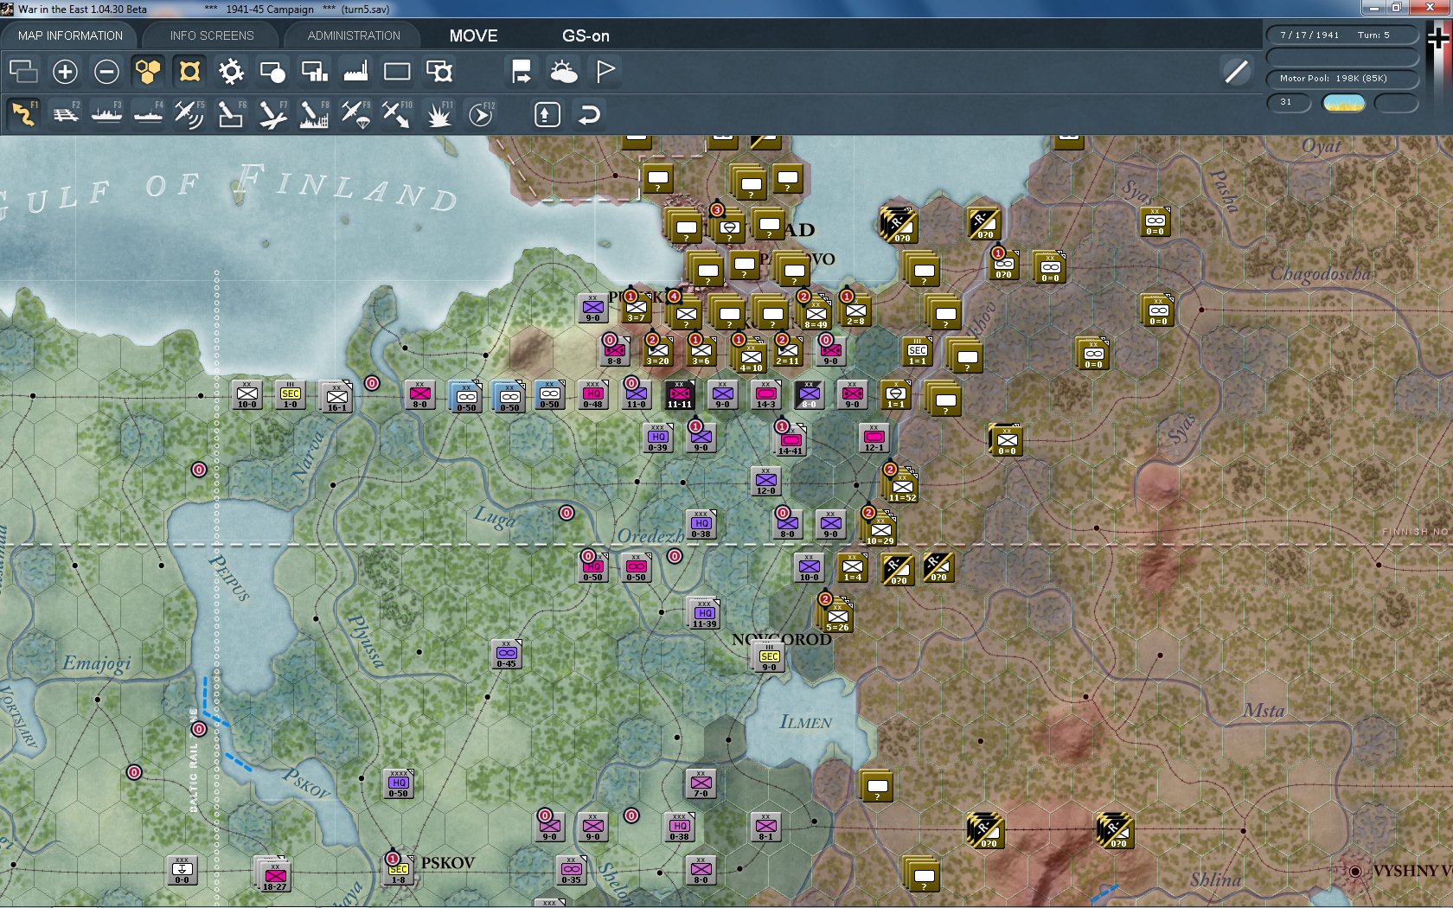This screenshot has width=1453, height=908.
Task: Select the HQ 11-39 counter
Action: tap(705, 613)
